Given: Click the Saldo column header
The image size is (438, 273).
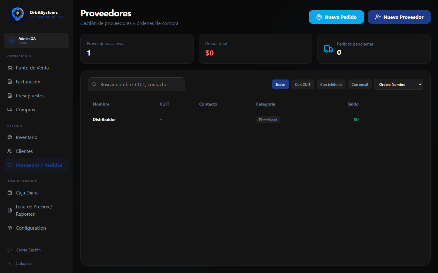Looking at the screenshot, I should click(x=353, y=104).
